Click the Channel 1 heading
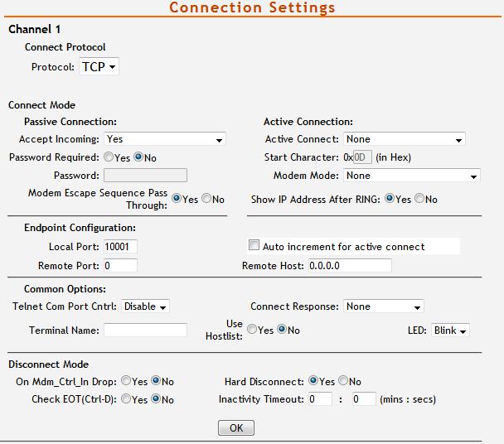Screen dimensions: 504x444 (34, 29)
